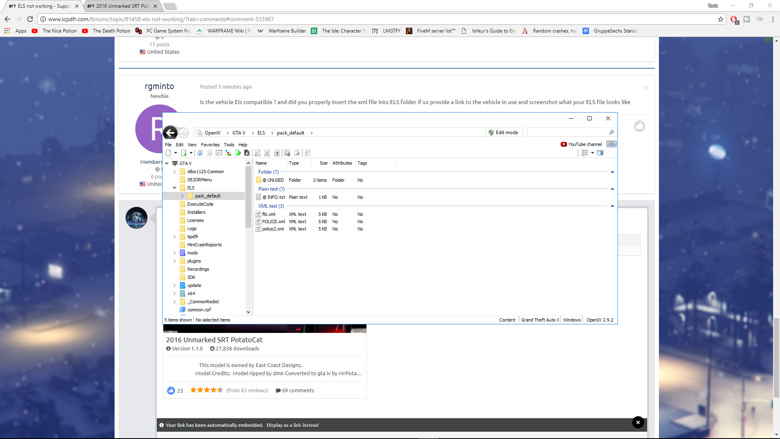The image size is (780, 439).
Task: Toggle the checklist options toolbar icon
Action: tap(219, 153)
